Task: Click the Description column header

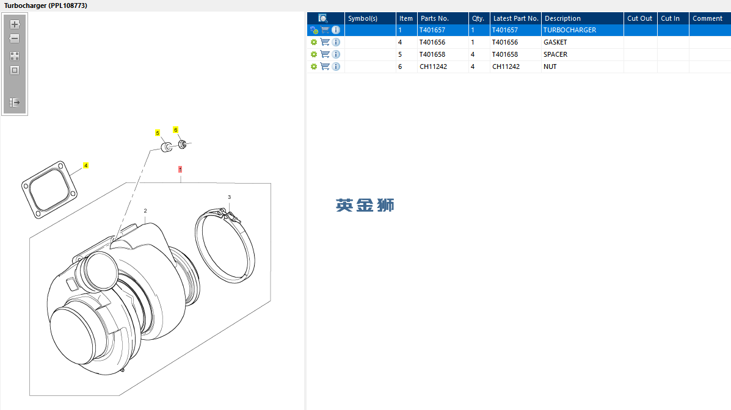Action: (x=582, y=18)
